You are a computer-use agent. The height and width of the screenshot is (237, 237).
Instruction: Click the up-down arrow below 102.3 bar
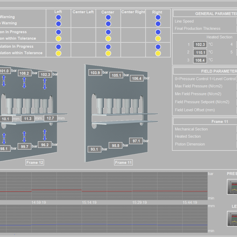tap(45, 84)
